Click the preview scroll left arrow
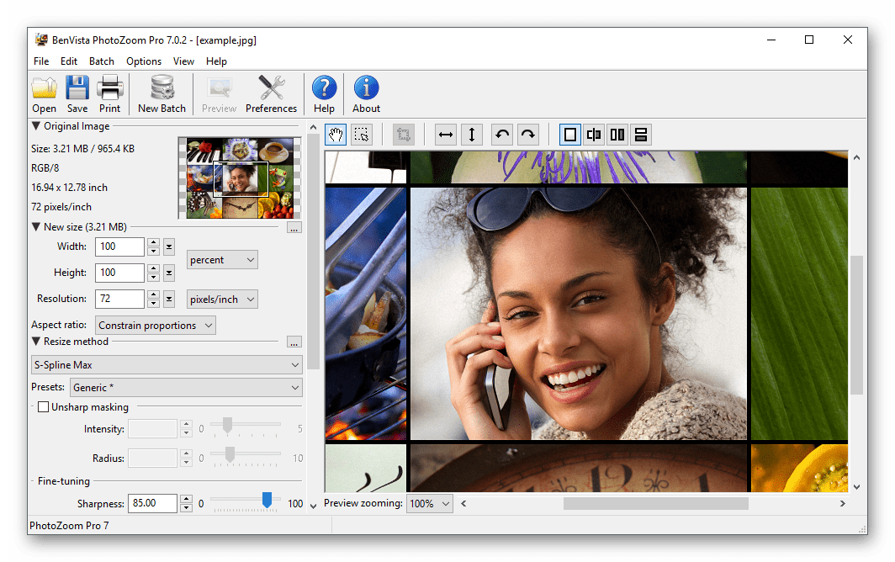 click(464, 504)
